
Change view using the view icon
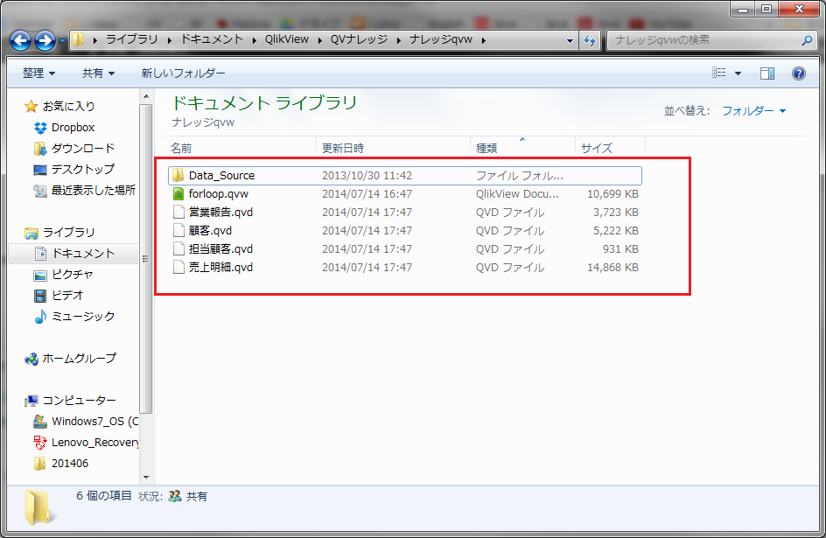[x=718, y=73]
